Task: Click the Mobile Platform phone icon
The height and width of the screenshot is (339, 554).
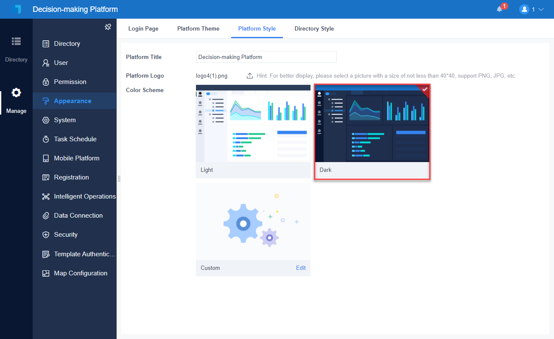Action: click(x=46, y=158)
